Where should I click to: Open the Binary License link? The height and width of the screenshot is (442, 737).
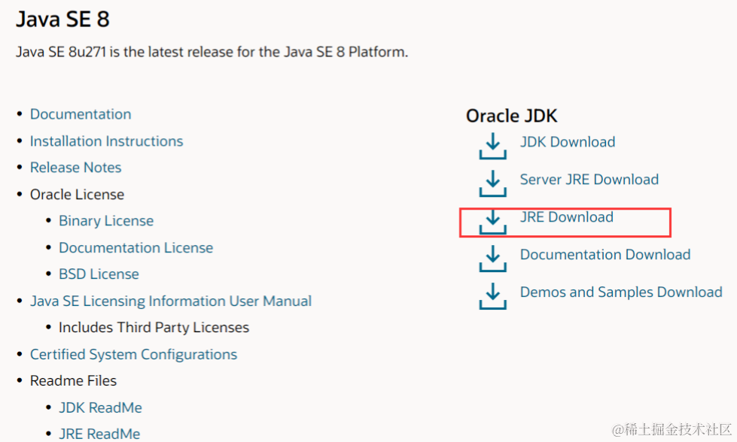click(106, 220)
